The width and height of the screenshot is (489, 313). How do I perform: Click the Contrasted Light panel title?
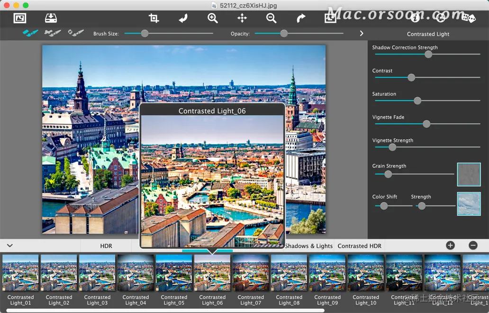[x=428, y=34]
